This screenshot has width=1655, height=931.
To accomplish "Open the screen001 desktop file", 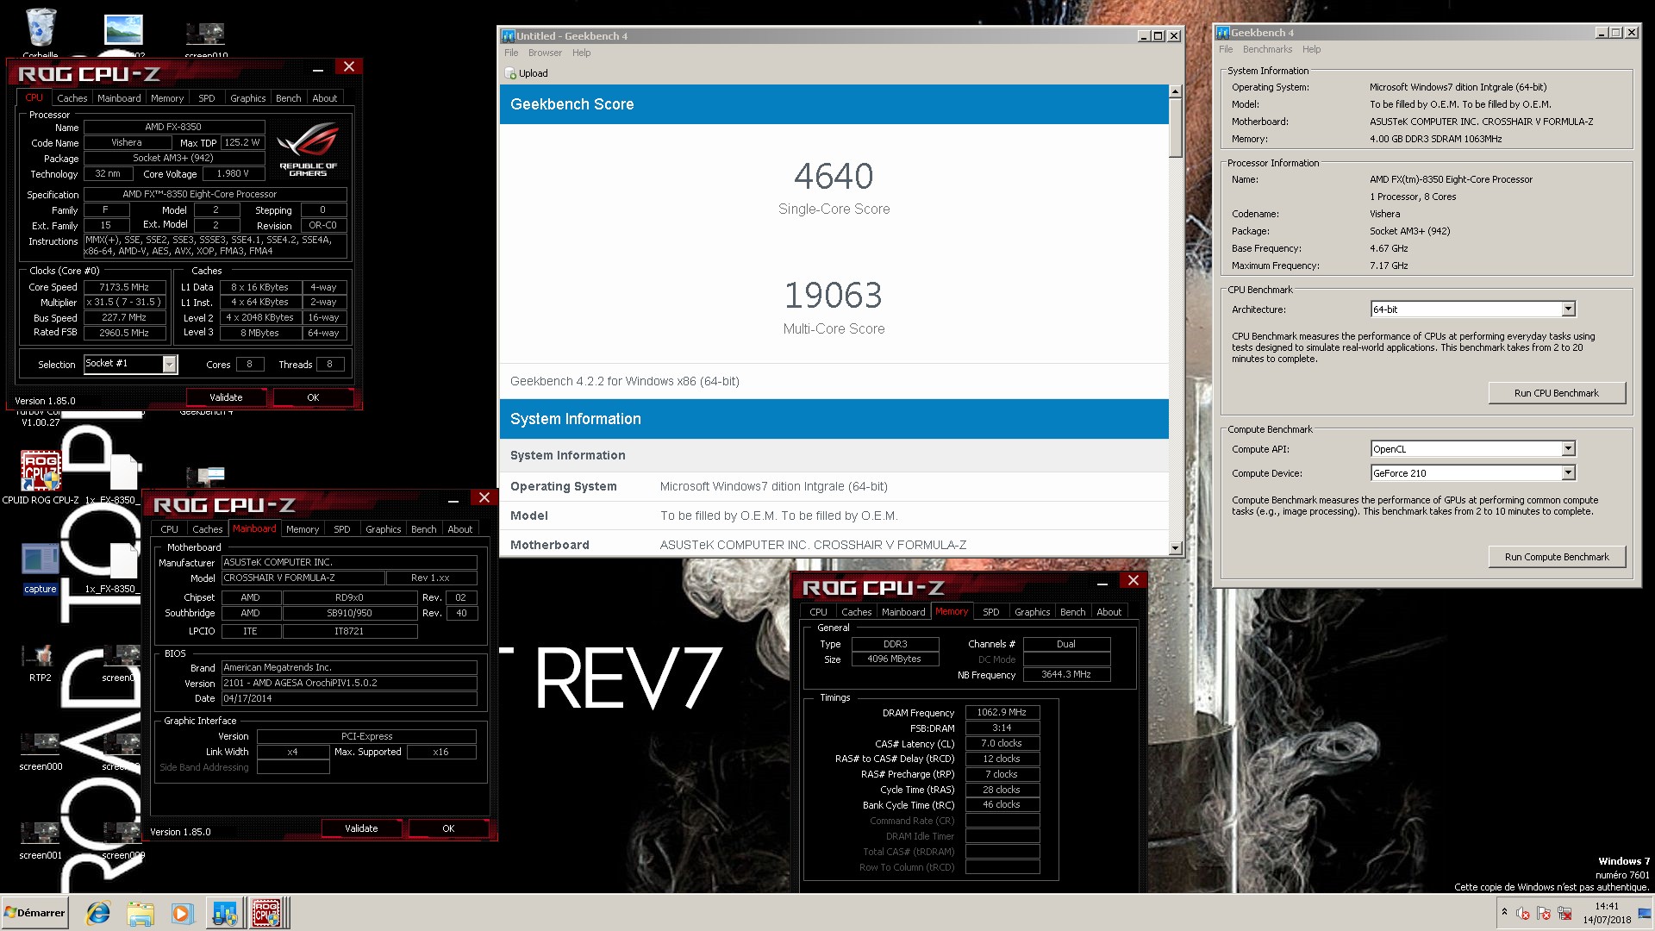I will [x=41, y=839].
